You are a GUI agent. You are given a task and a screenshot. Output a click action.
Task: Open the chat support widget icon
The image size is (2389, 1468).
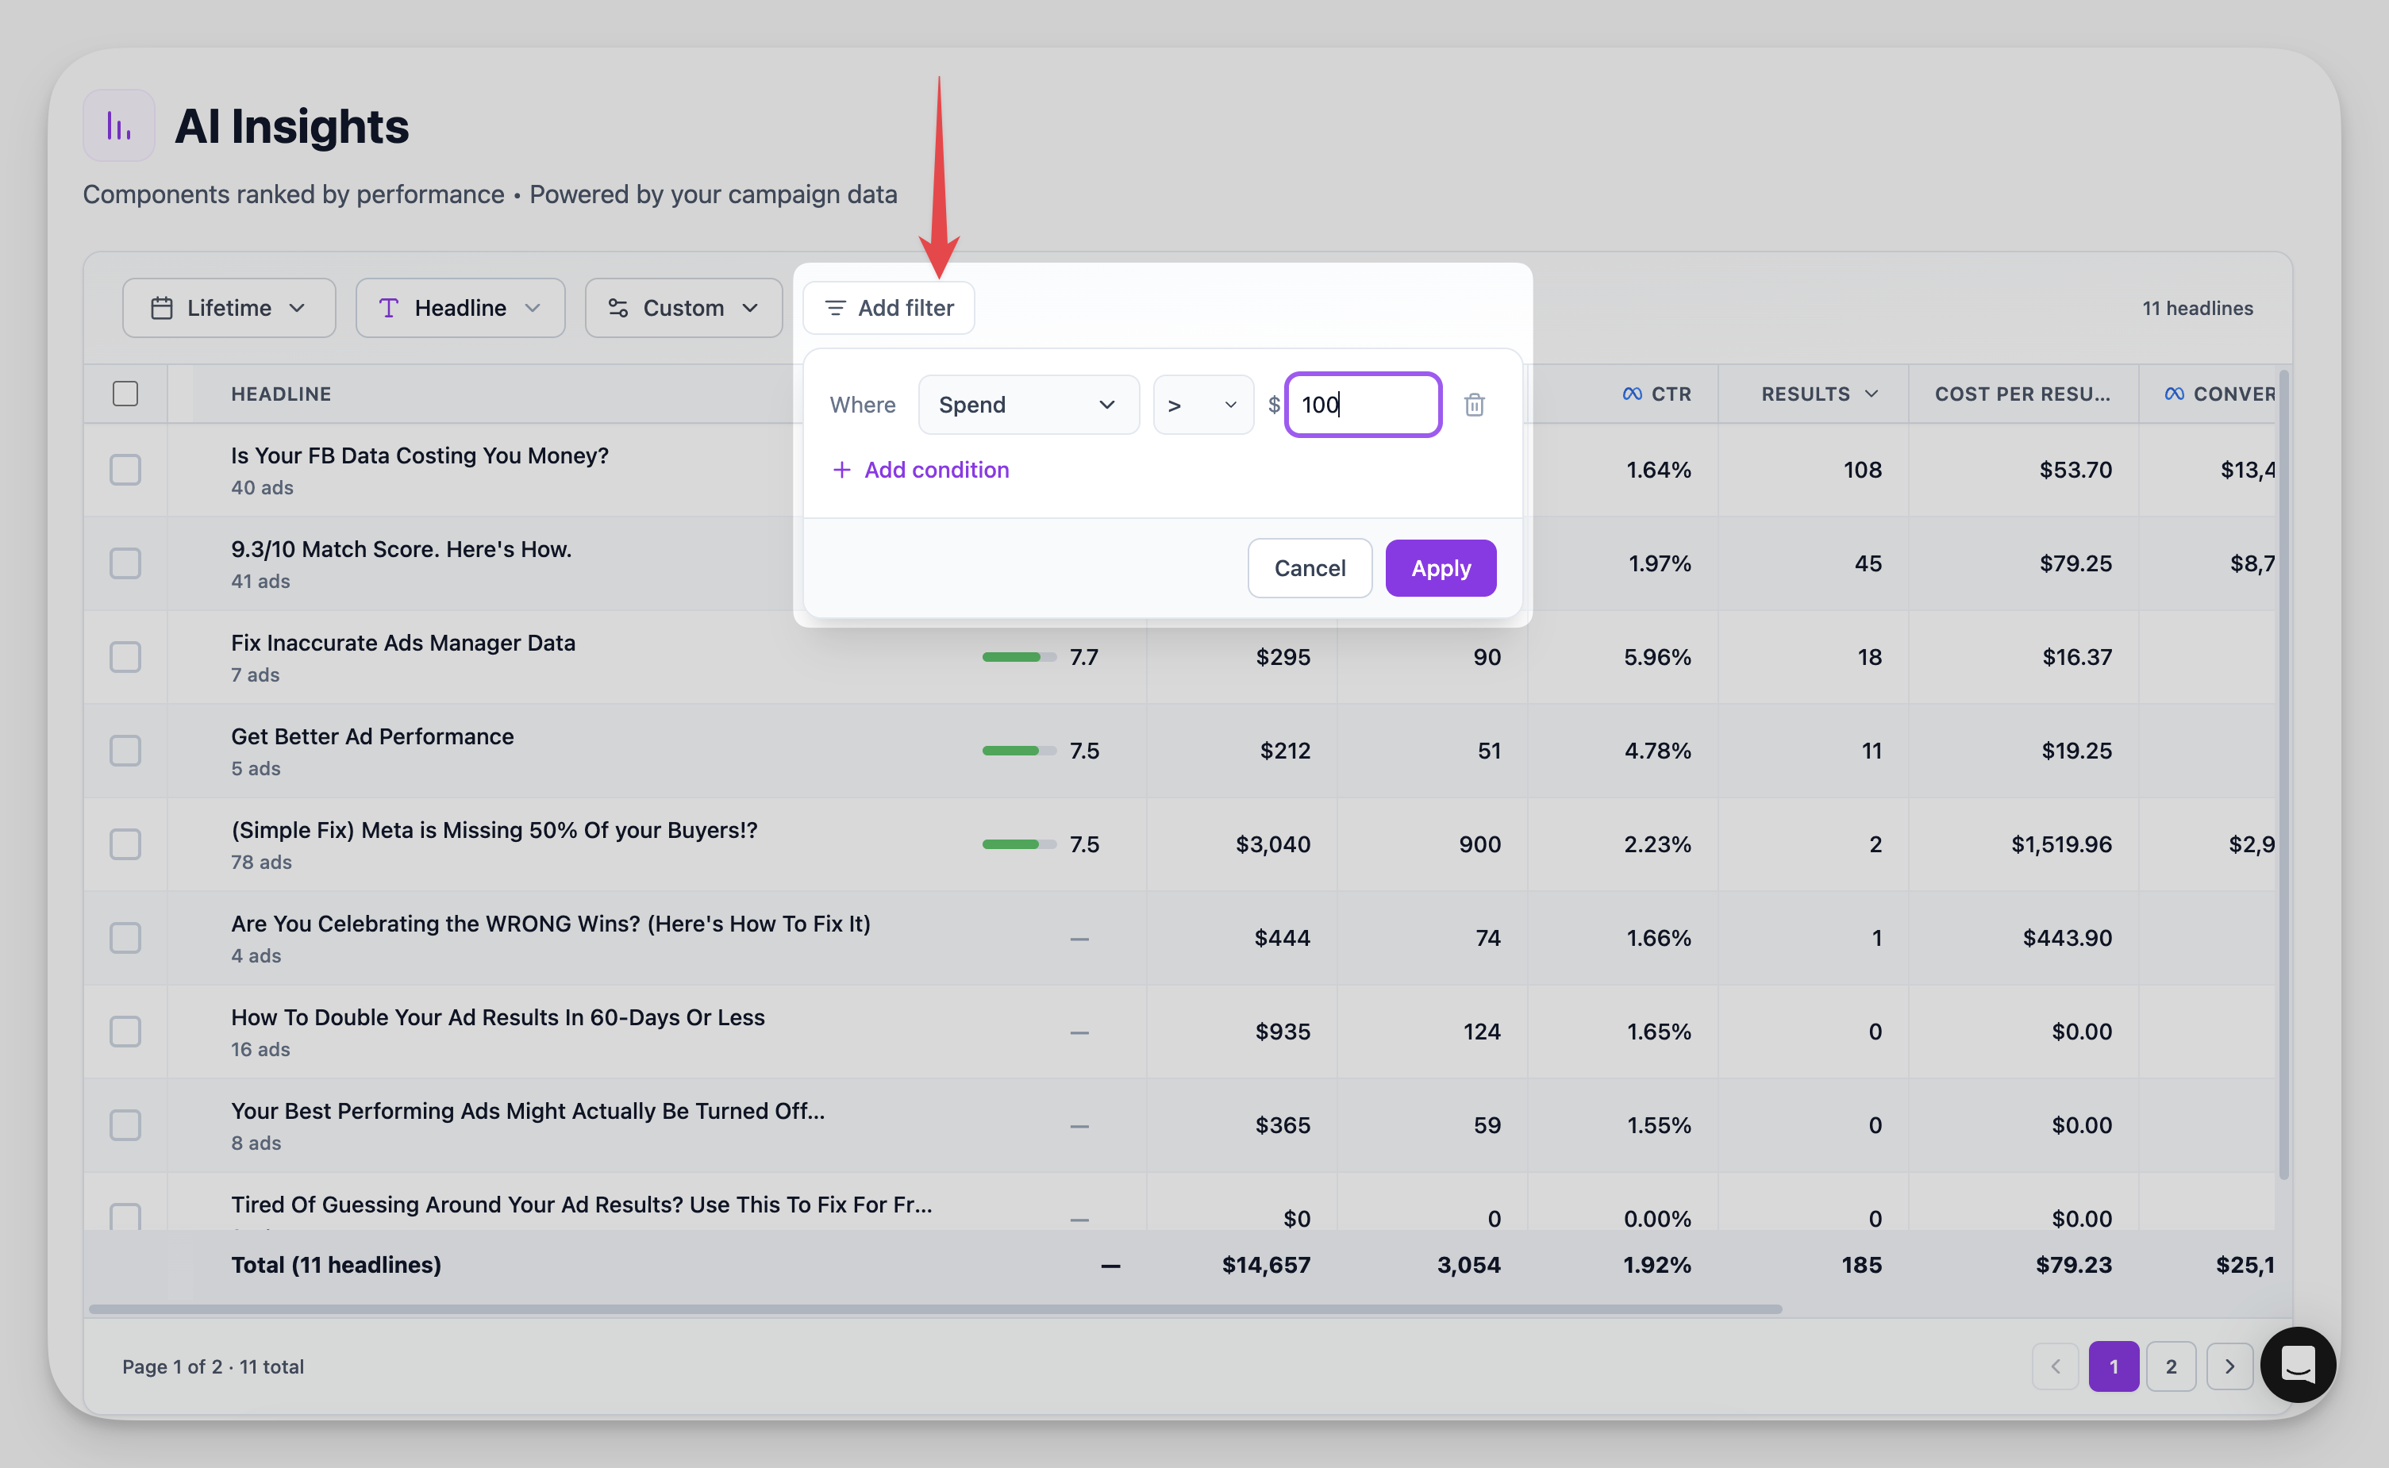click(2297, 1364)
